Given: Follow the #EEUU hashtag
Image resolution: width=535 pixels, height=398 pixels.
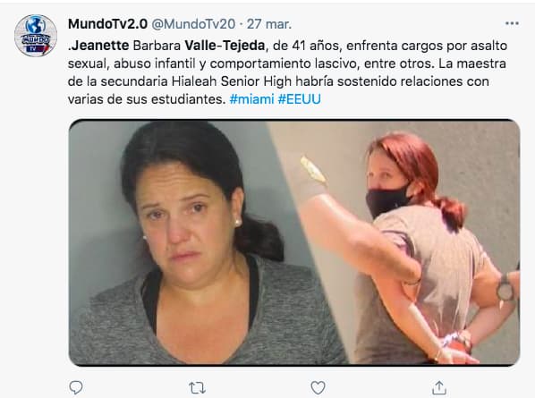Looking at the screenshot, I should coord(299,99).
